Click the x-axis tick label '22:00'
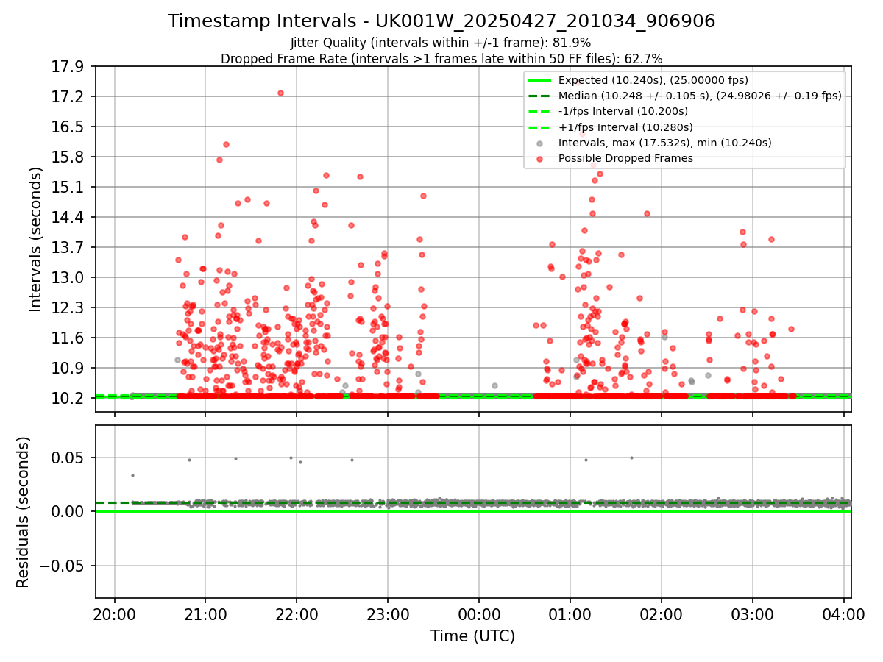This screenshot has width=883, height=662. click(297, 613)
